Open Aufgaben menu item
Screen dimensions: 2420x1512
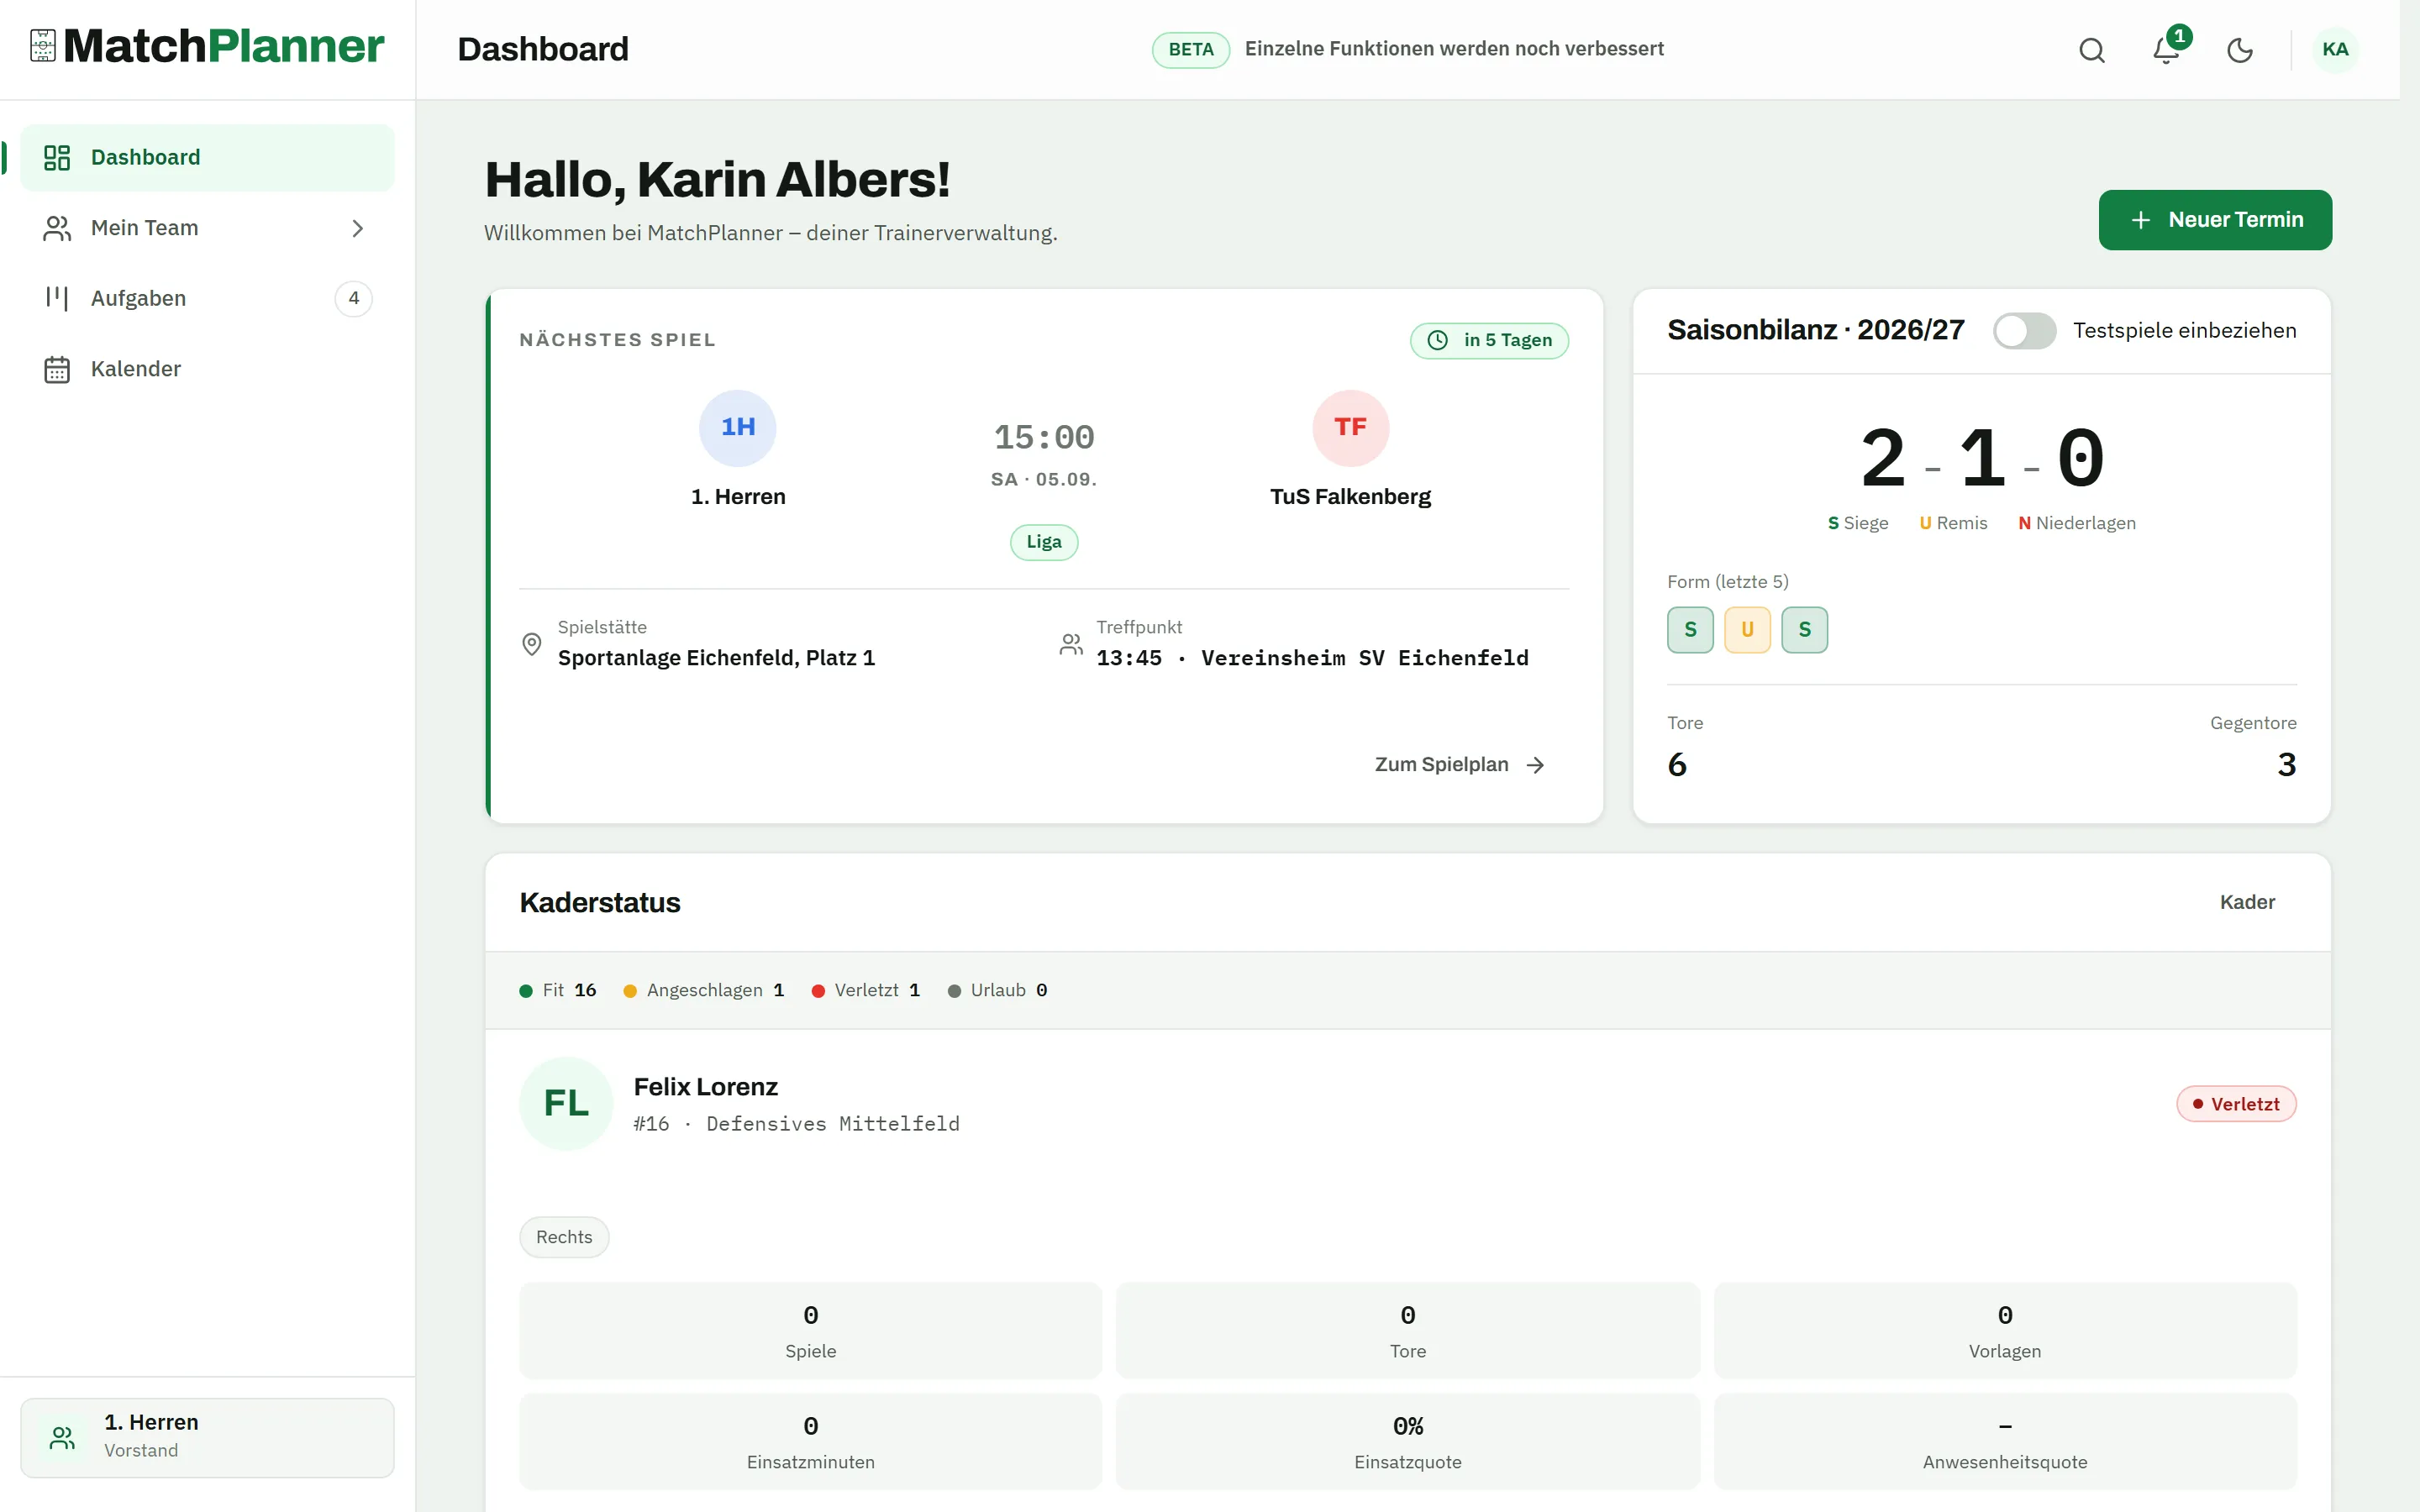click(x=207, y=298)
